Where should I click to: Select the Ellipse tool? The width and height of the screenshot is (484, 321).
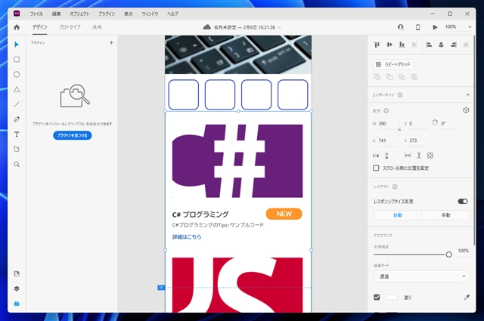[17, 74]
